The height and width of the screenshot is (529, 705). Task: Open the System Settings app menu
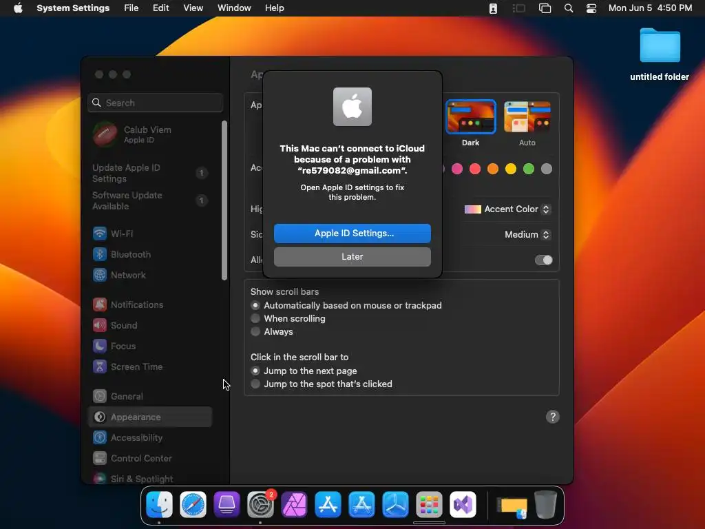coord(73,8)
